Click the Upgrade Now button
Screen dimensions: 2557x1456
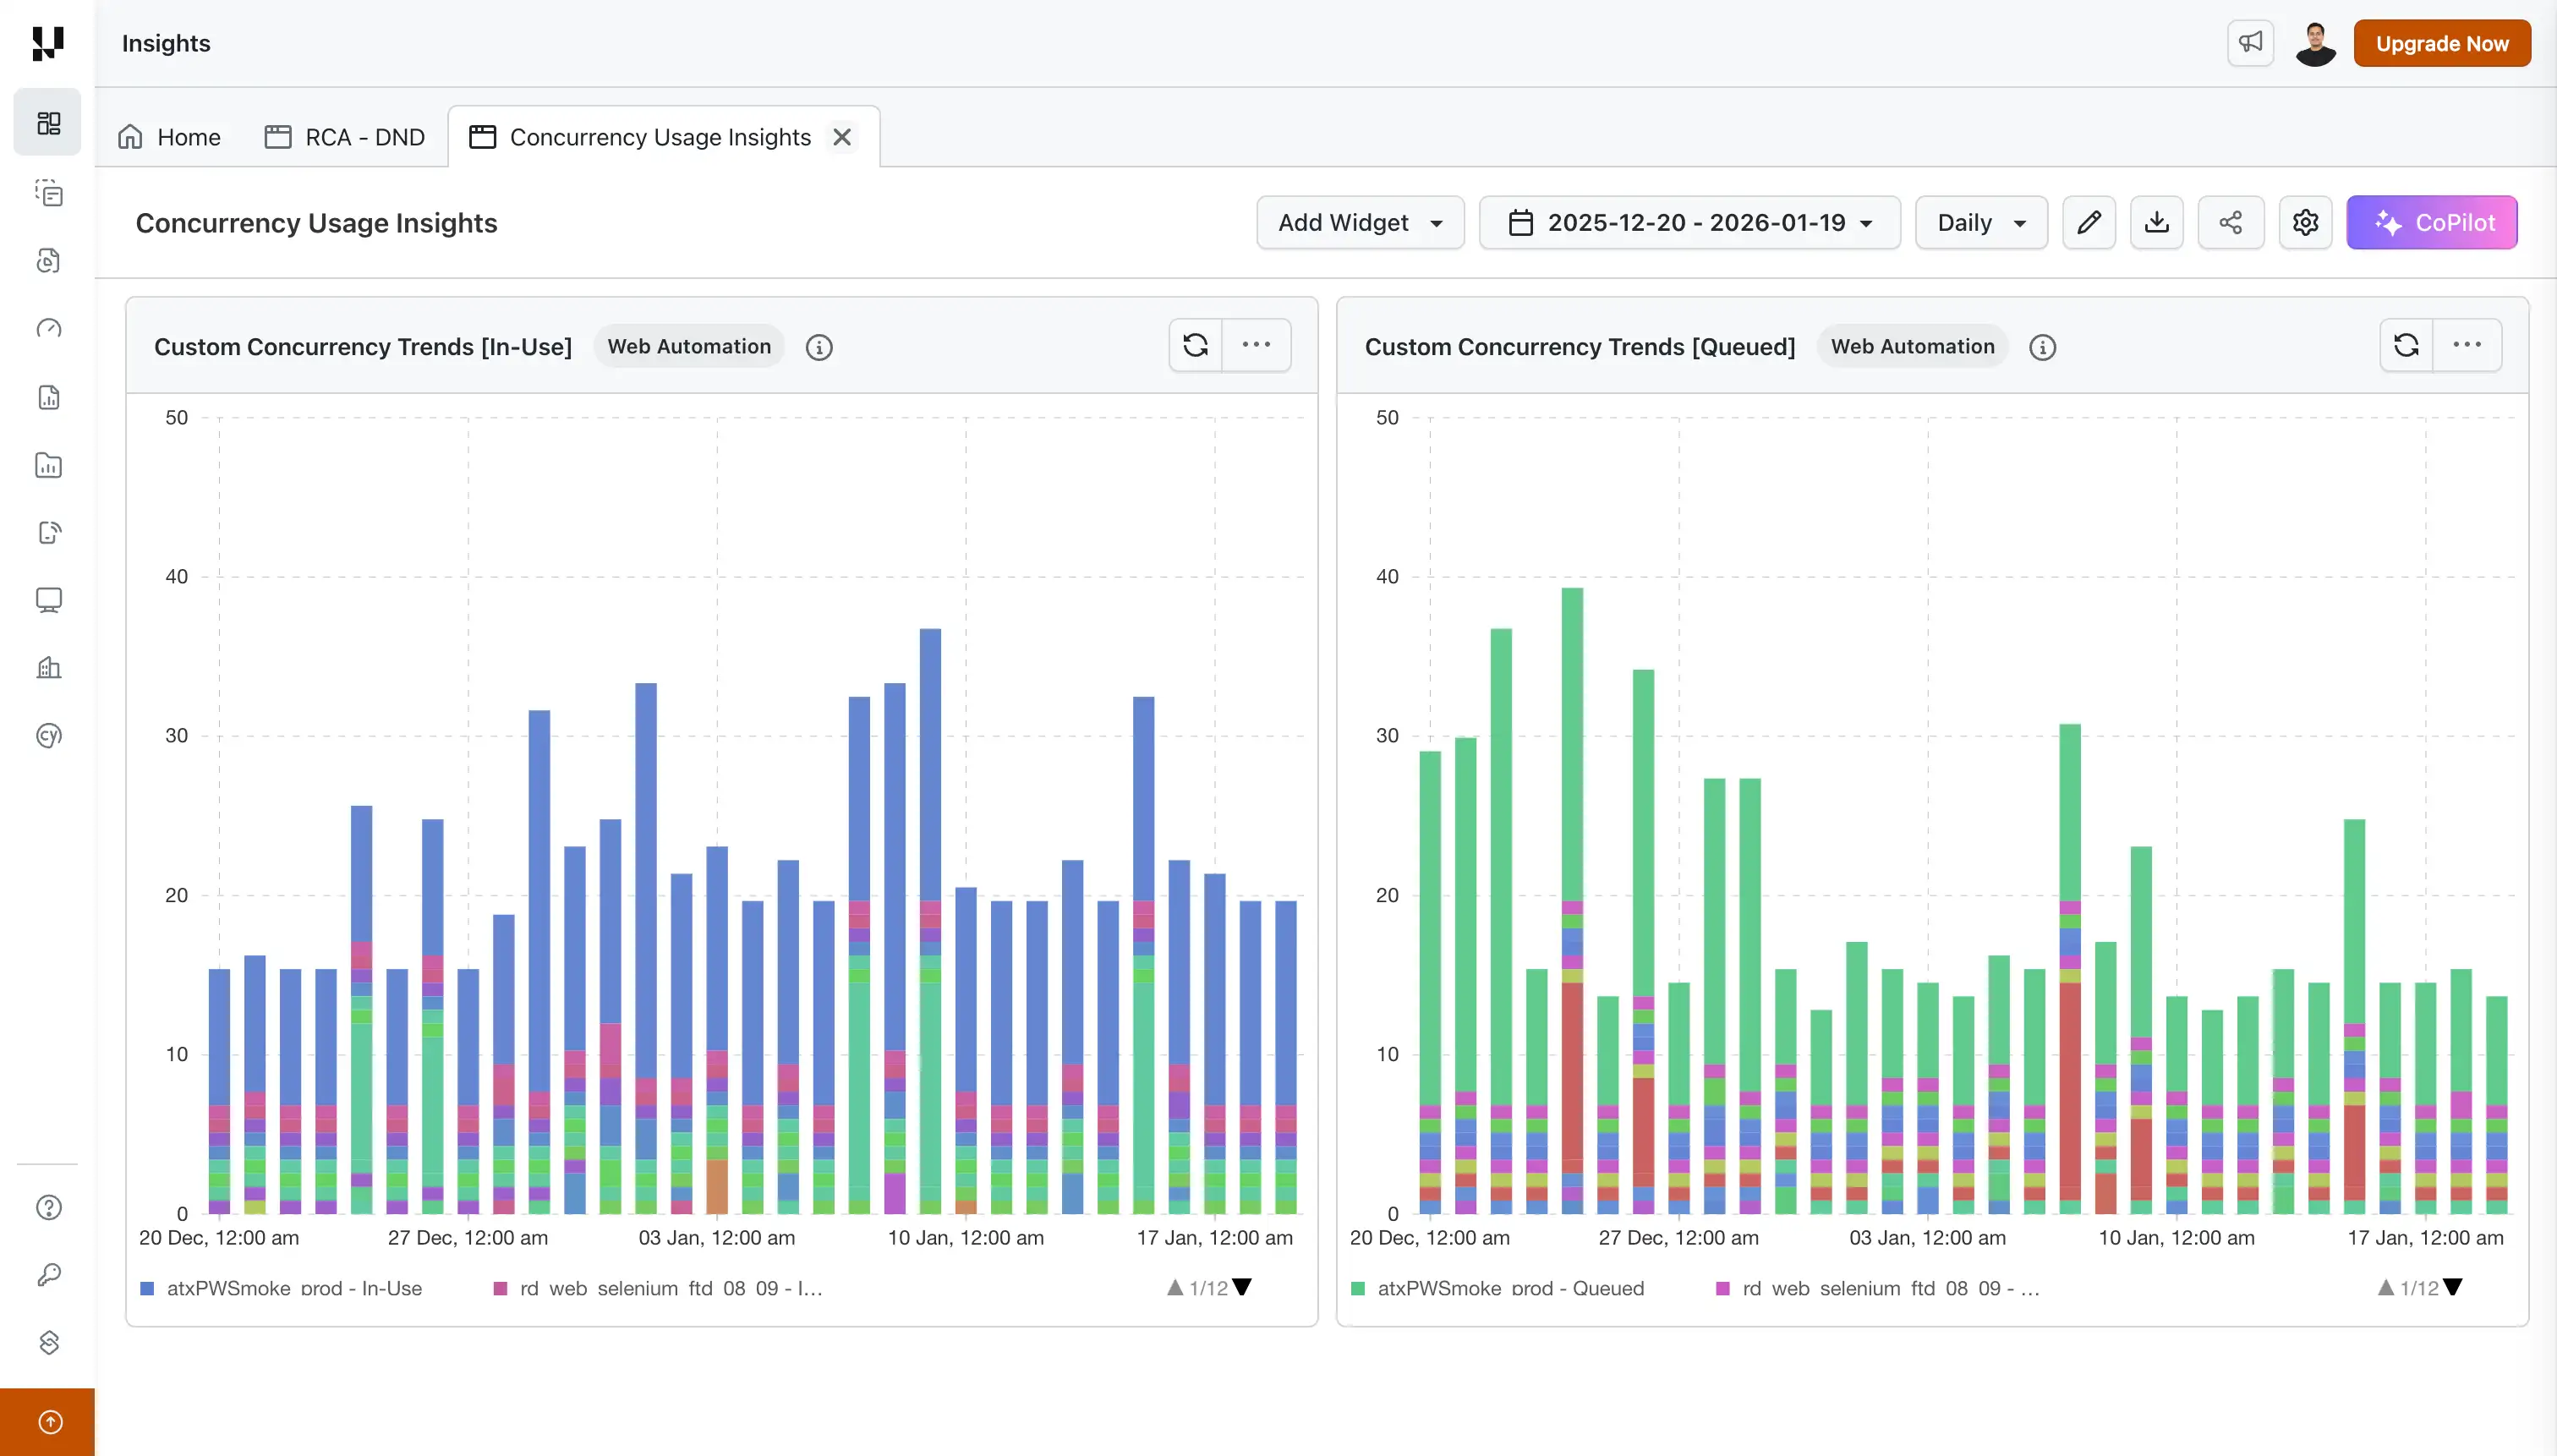pos(2441,43)
